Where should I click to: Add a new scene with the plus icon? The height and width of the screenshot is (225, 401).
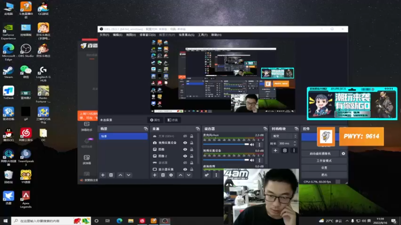coord(103,175)
